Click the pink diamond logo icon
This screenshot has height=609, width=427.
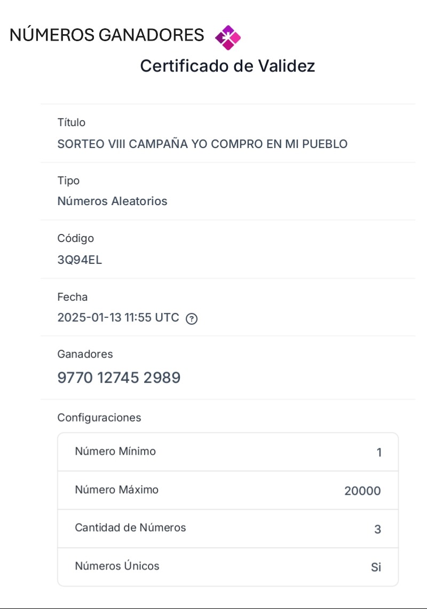click(228, 38)
